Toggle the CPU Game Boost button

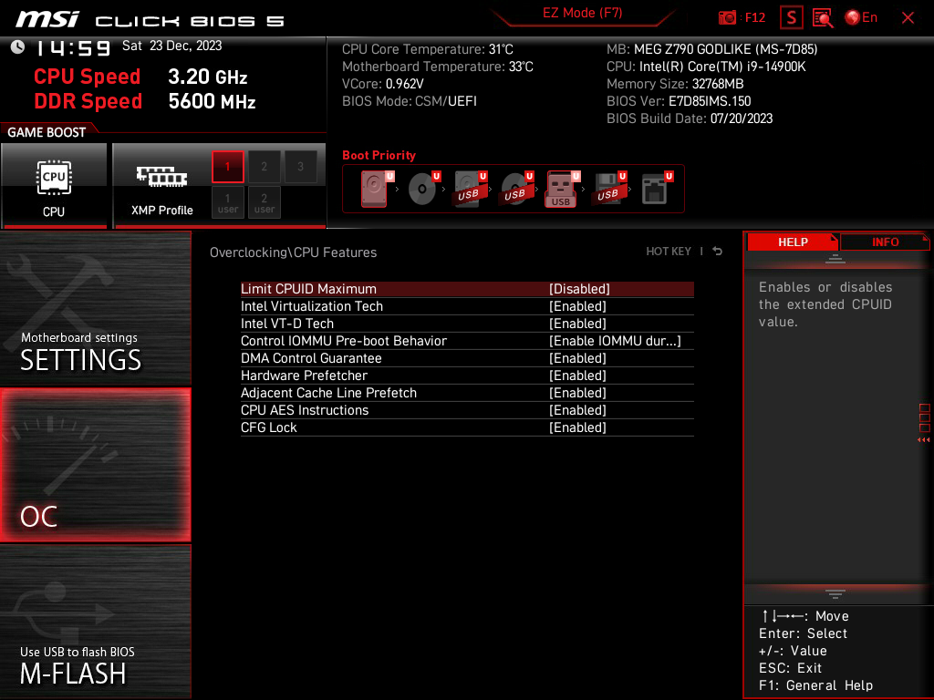pyautogui.click(x=54, y=185)
